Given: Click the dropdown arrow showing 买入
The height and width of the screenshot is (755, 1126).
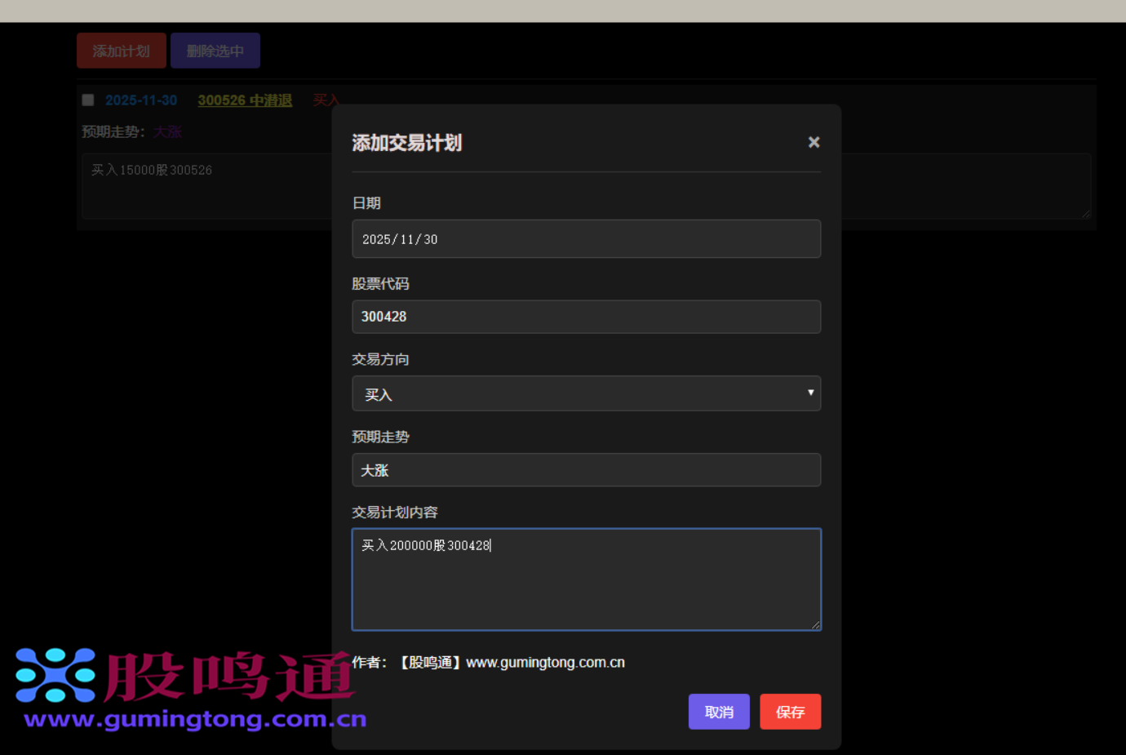Looking at the screenshot, I should pyautogui.click(x=811, y=393).
